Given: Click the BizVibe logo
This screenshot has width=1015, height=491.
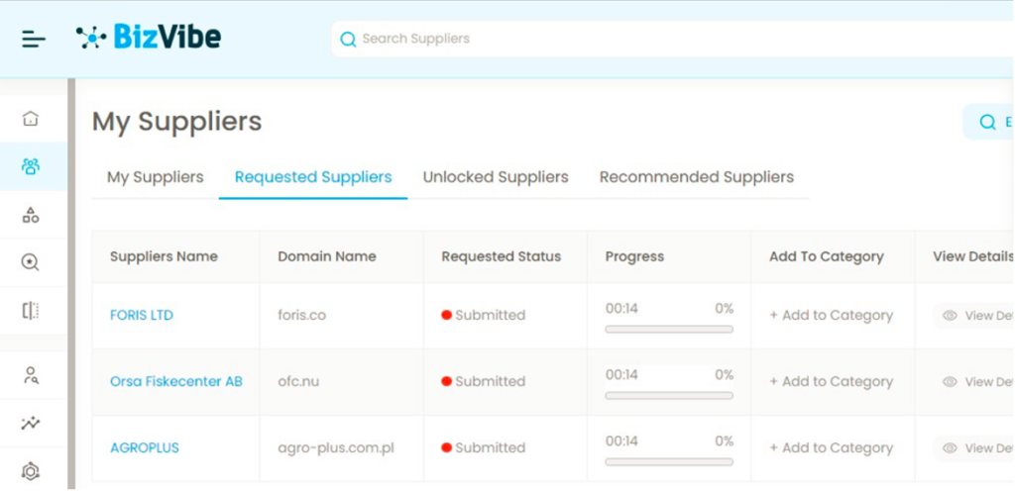Looking at the screenshot, I should pos(149,38).
